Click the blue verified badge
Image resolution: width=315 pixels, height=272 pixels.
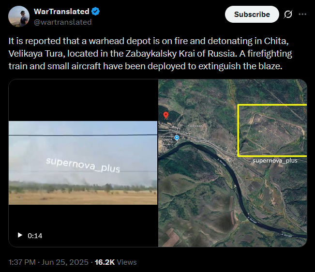click(x=95, y=12)
